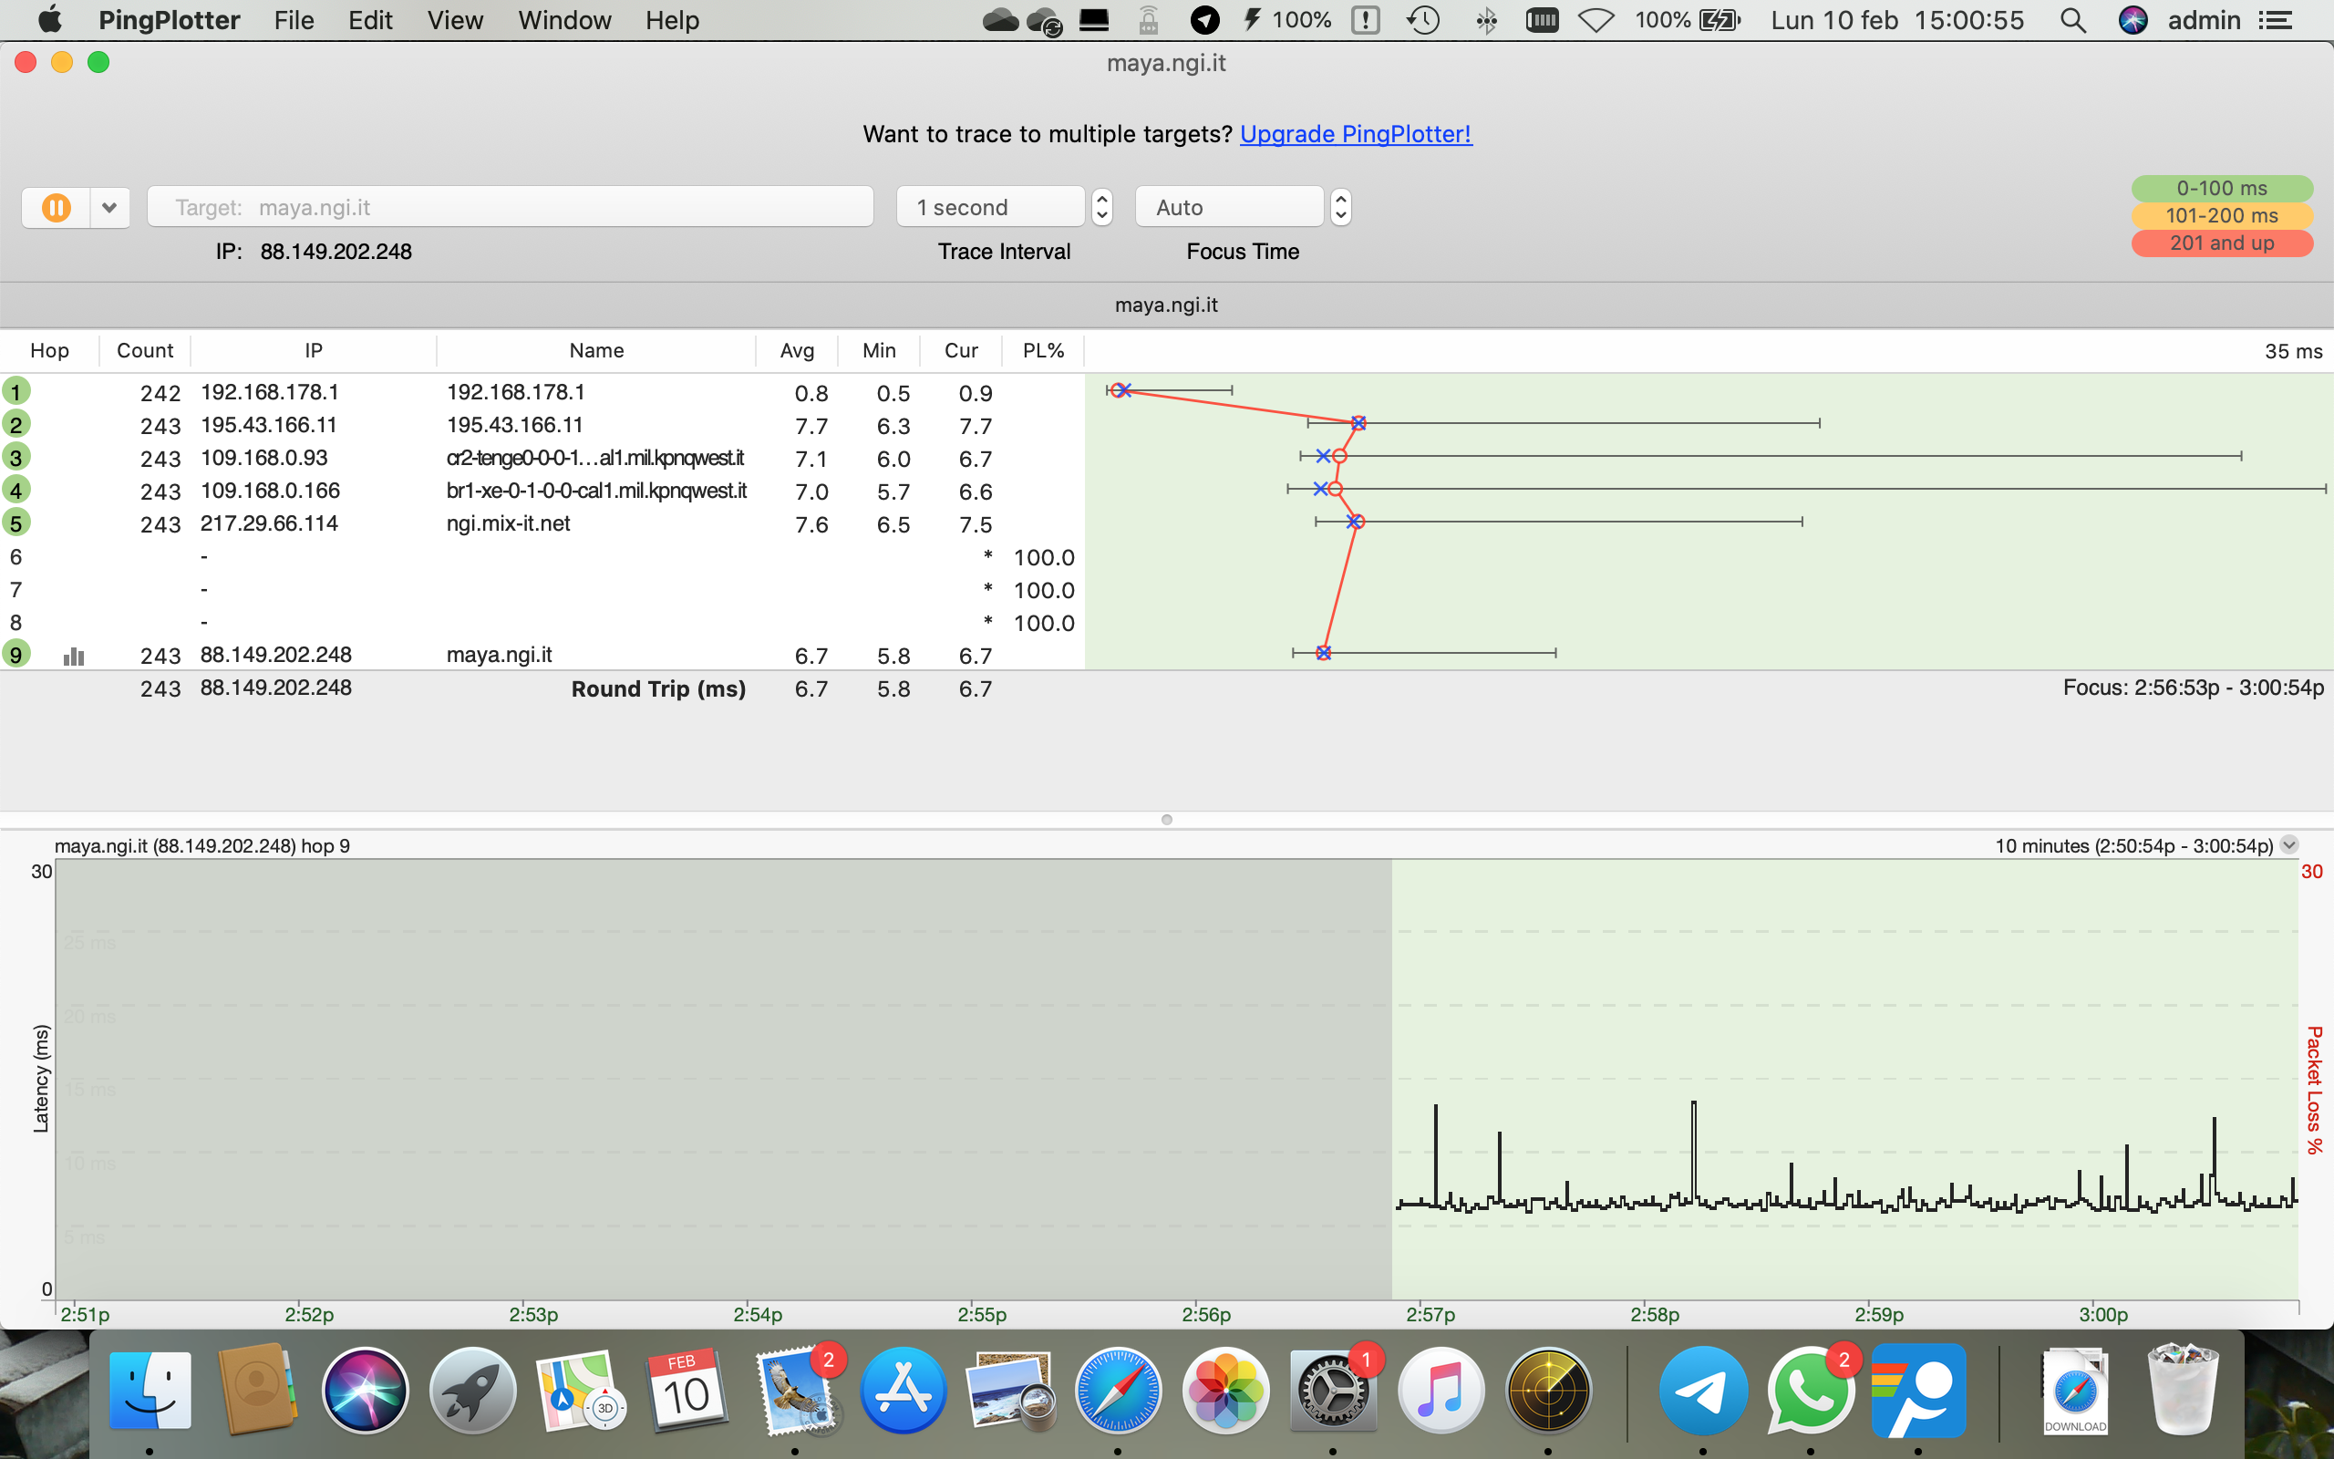Image resolution: width=2334 pixels, height=1459 pixels.
Task: Toggle hop 1 green circle
Action: coord(16,392)
